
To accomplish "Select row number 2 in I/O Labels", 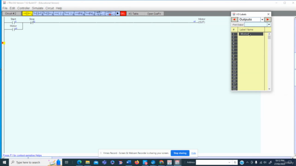I will tap(234, 37).
